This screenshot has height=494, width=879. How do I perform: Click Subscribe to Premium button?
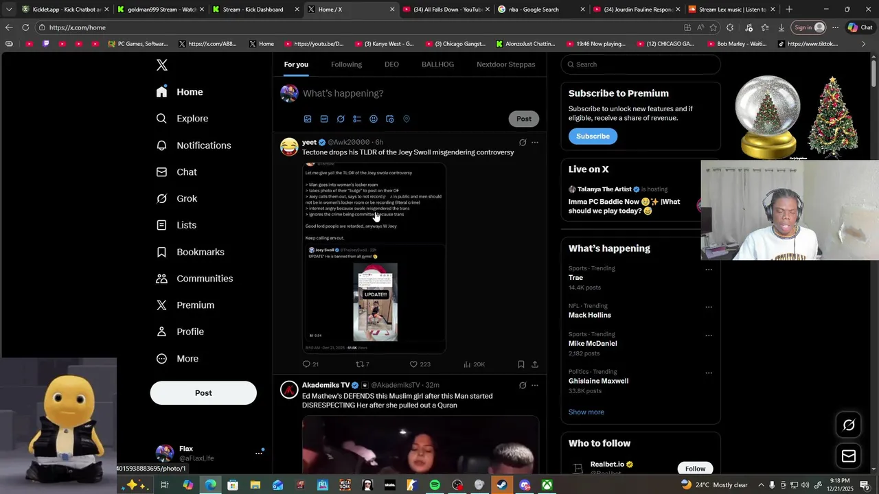pyautogui.click(x=593, y=136)
